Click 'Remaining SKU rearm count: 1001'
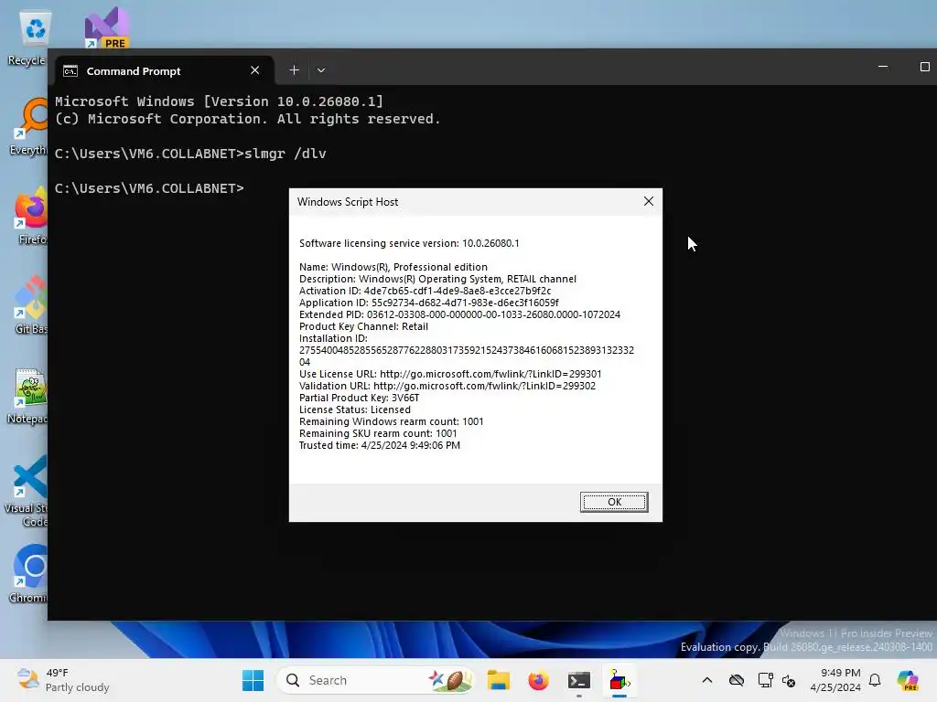This screenshot has height=702, width=937. (x=378, y=433)
